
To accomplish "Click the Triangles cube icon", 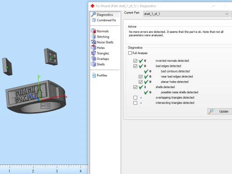I will tap(94, 53).
